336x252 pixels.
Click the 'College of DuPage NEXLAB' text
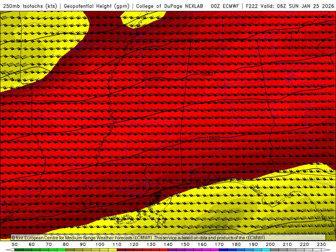pos(170,6)
